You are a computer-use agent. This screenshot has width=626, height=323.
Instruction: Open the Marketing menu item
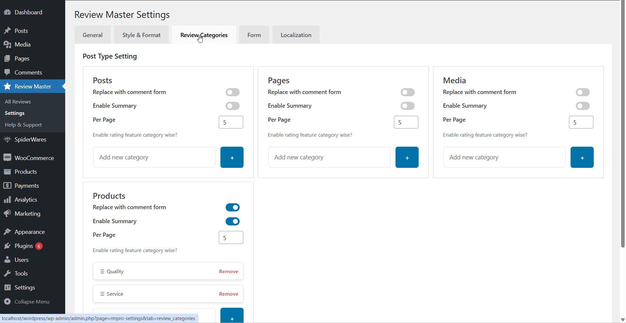click(33, 213)
